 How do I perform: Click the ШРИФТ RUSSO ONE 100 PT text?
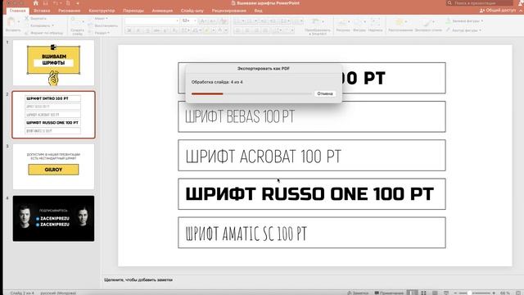309,194
